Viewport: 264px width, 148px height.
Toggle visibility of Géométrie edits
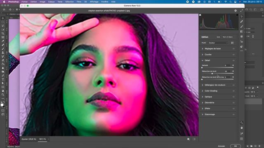coord(233,103)
